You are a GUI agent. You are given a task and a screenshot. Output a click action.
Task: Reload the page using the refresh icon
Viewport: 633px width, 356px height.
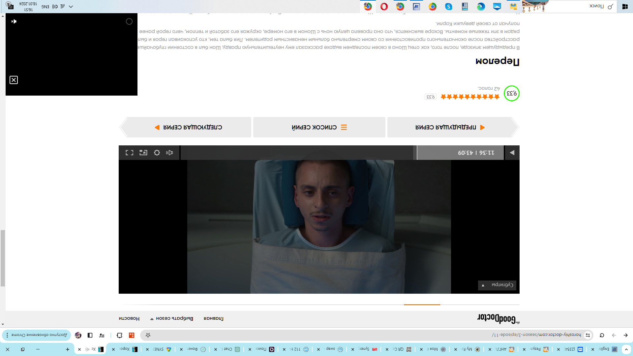coord(602,335)
